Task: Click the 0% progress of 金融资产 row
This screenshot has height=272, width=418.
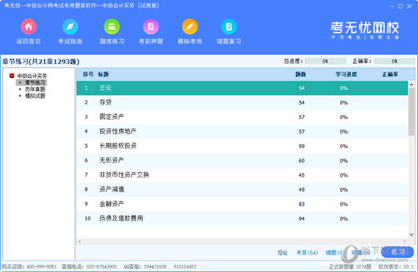Action: point(343,204)
